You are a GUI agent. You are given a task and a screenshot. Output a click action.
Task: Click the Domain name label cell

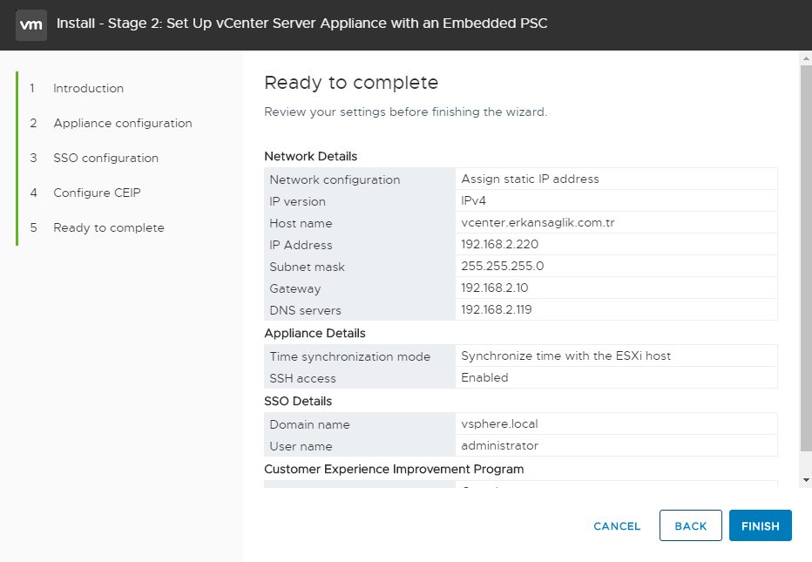tap(360, 423)
